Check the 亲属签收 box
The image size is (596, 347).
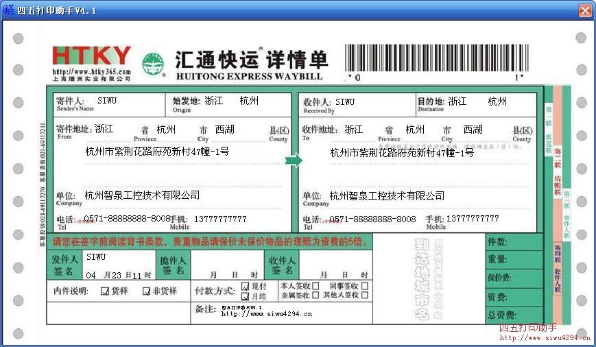(315, 295)
